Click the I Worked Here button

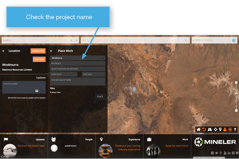[x=38, y=51]
